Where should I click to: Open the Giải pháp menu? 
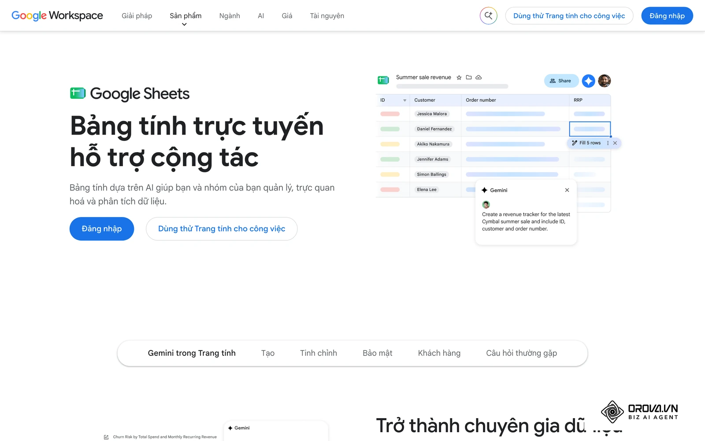pos(137,16)
